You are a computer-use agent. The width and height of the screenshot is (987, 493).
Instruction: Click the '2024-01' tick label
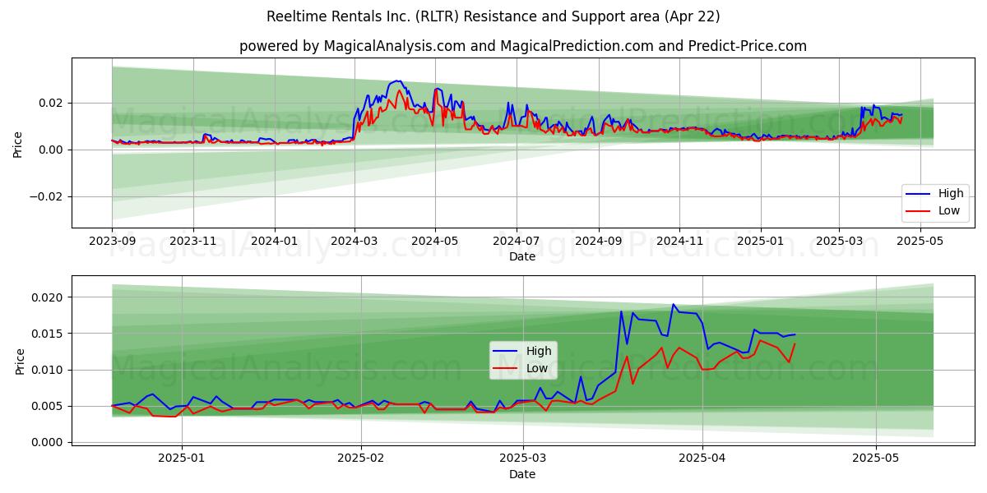pos(275,240)
